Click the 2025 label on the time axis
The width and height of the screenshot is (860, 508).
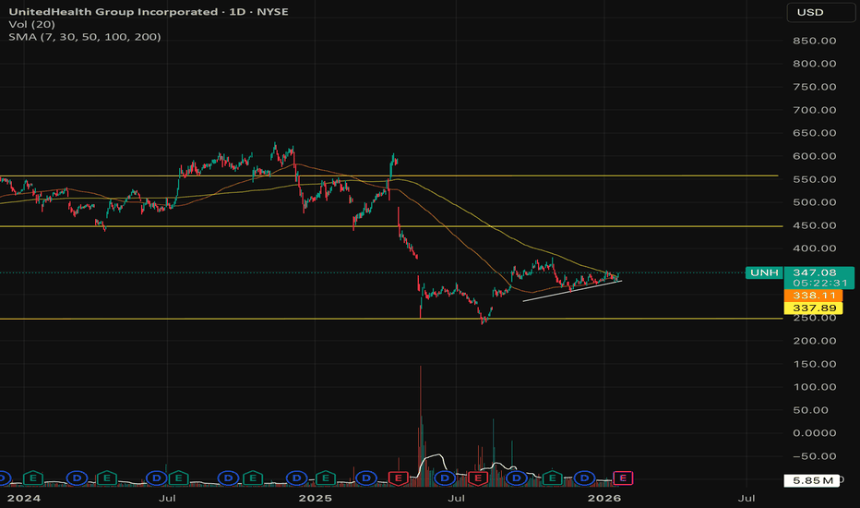point(315,499)
